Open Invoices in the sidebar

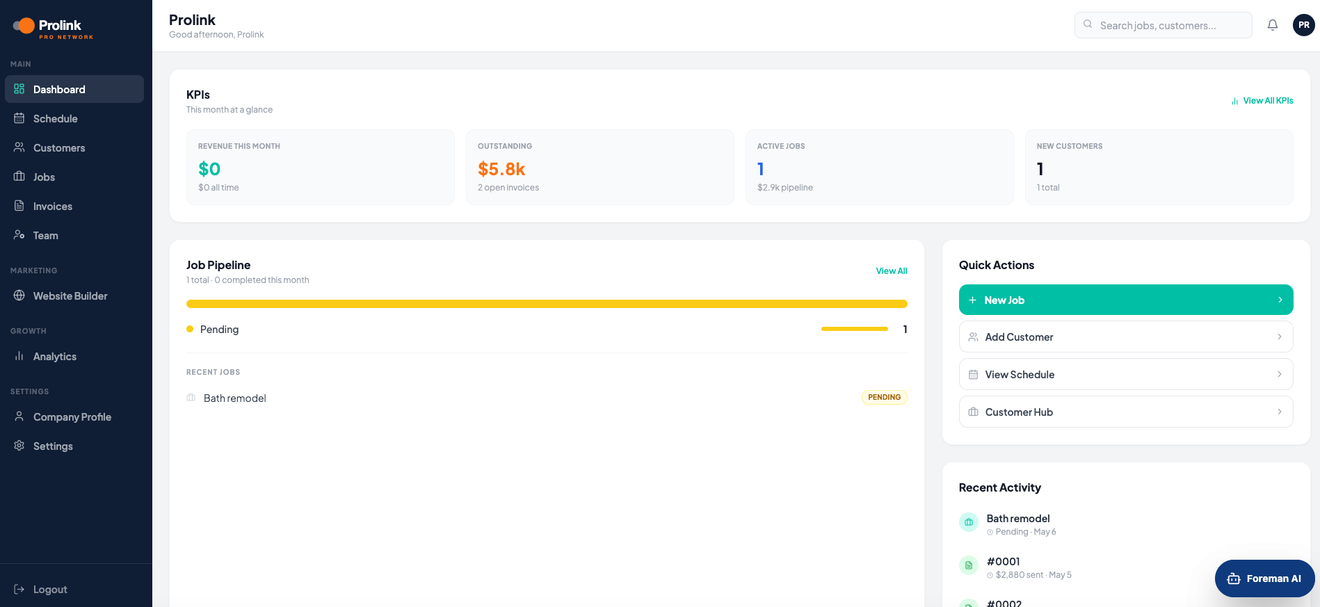(x=74, y=206)
